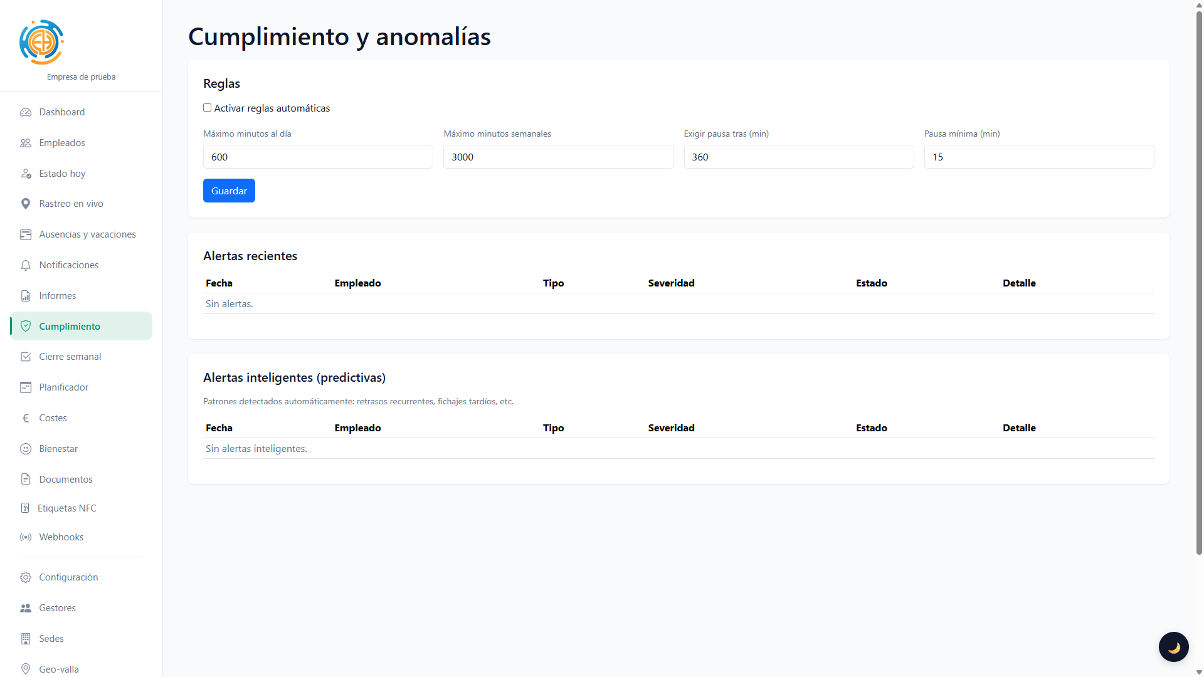Viewport: 1204px width, 677px height.
Task: Click the page vertical scrollbar
Action: click(1199, 282)
